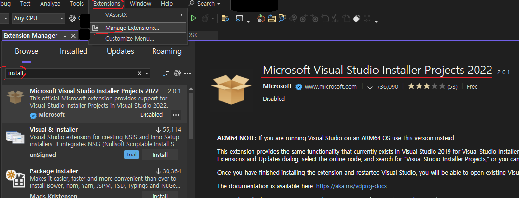Viewport: 519px width, 198px height.
Task: Select the Visual & Installer list entry
Action: click(94, 142)
